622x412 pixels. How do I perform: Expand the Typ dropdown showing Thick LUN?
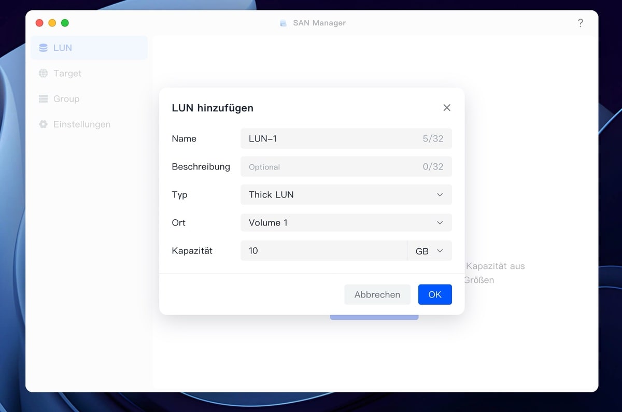point(346,195)
